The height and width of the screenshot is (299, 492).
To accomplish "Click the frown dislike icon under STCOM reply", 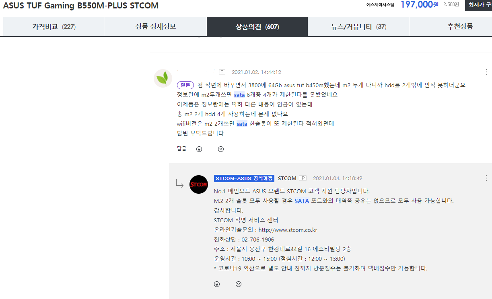I will coord(239,284).
